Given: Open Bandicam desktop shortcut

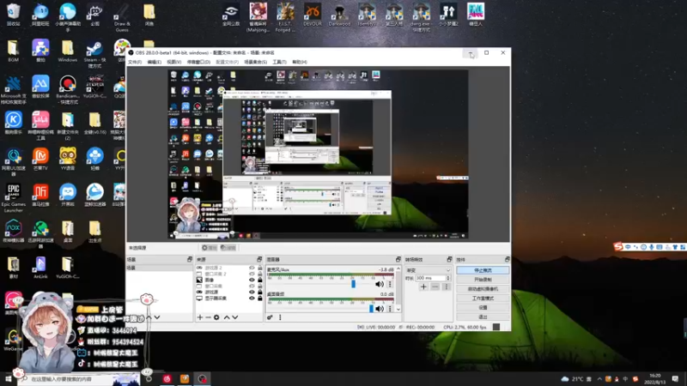Looking at the screenshot, I should click(x=68, y=90).
